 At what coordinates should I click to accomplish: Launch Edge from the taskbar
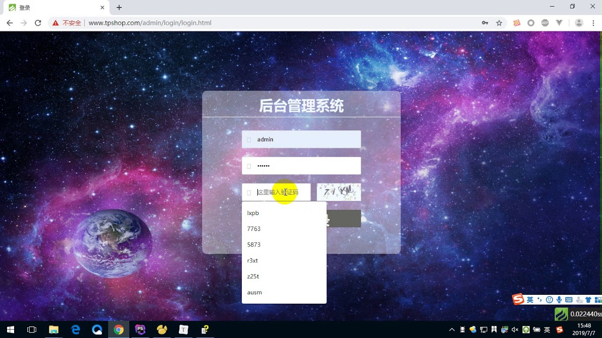pos(75,330)
